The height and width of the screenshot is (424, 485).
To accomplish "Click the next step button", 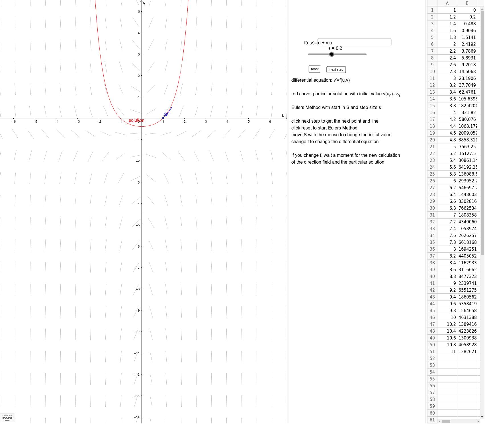I will coord(336,69).
